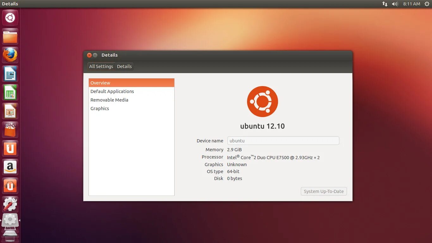Image resolution: width=432 pixels, height=243 pixels.
Task: Close the Details window
Action: [89, 55]
